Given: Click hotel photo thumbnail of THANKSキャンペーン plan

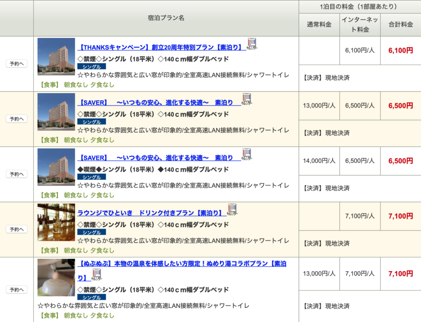Looking at the screenshot, I should (x=56, y=57).
